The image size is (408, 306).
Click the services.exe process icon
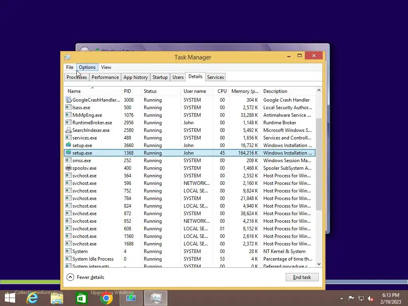pos(69,137)
